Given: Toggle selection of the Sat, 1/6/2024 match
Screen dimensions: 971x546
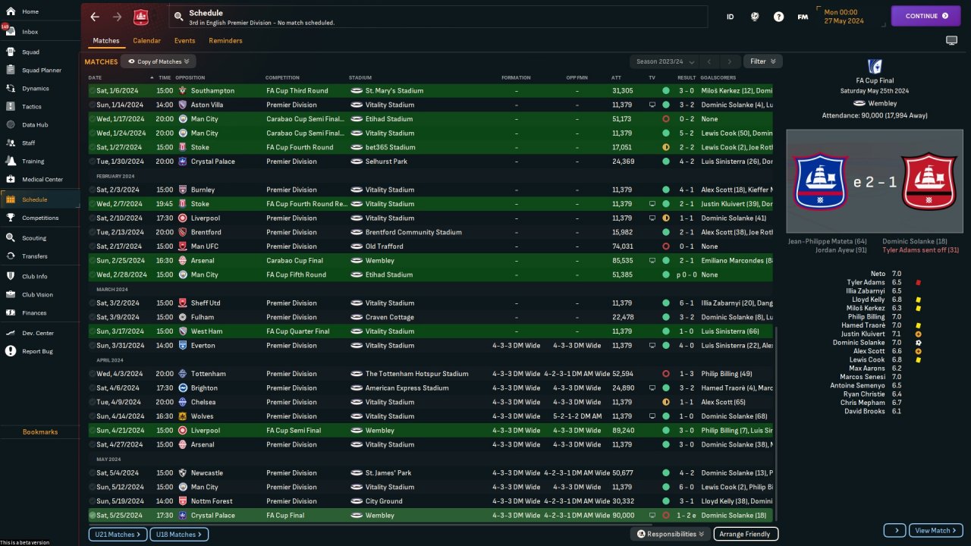Looking at the screenshot, I should (93, 91).
